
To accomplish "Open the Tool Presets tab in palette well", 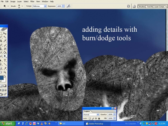I will [x=149, y=7].
